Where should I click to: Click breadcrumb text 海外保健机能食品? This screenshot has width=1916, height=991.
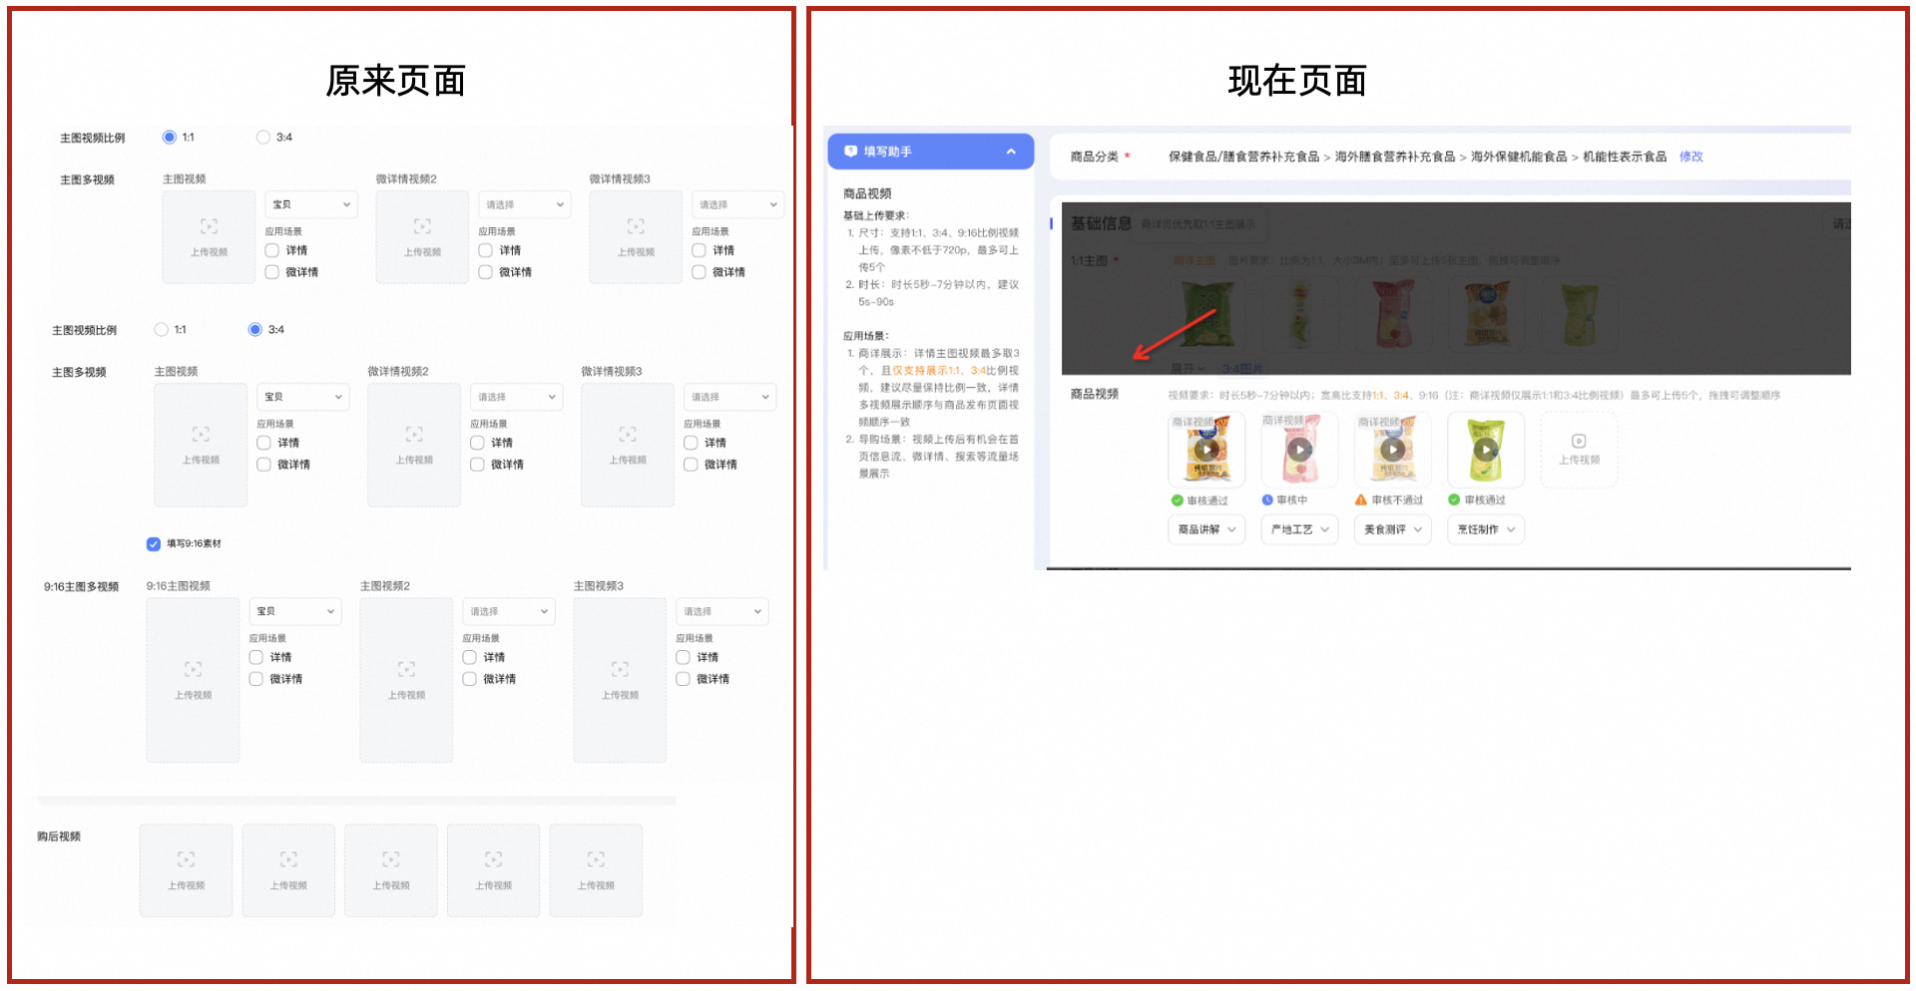[1519, 157]
